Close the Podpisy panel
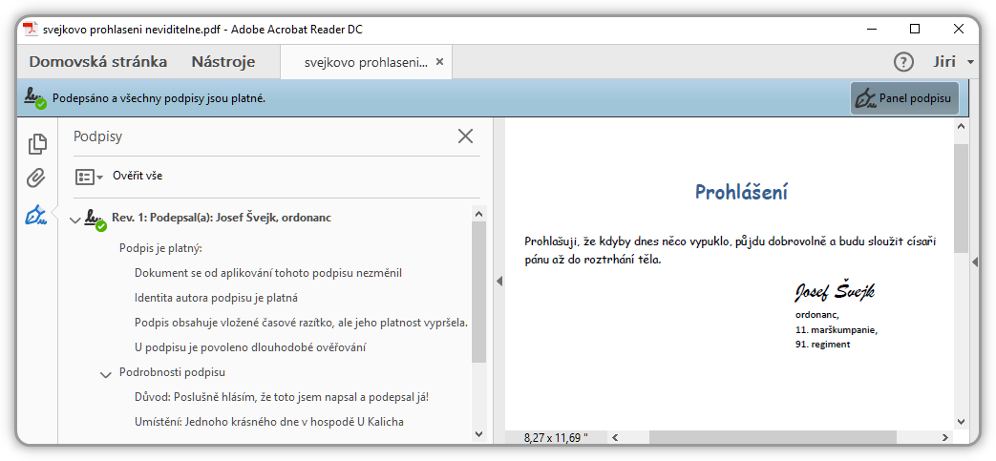Viewport: 996px width, 461px height. pos(466,136)
